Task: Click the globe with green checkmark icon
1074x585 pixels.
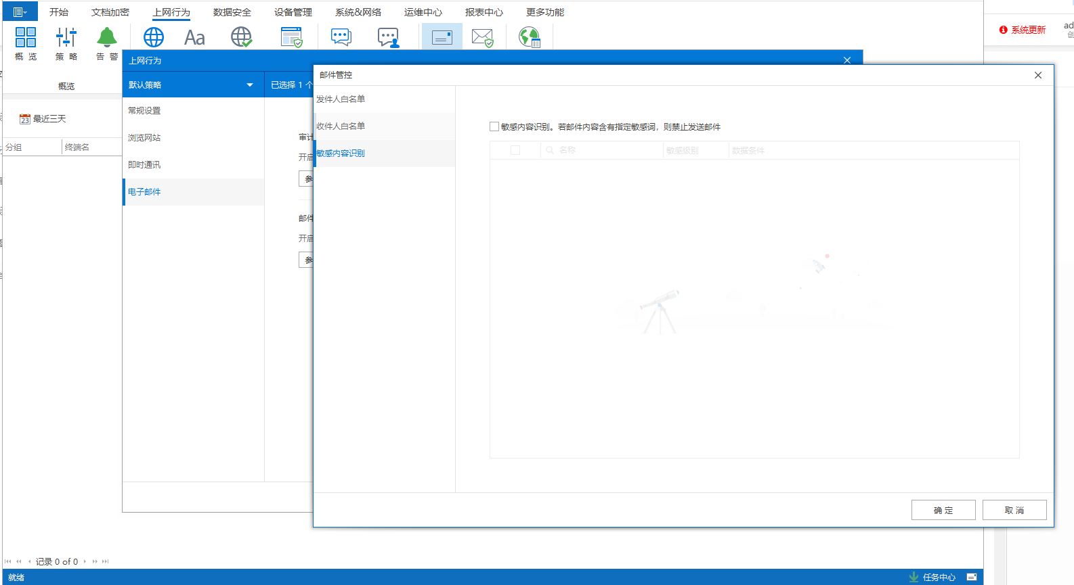Action: 241,37
